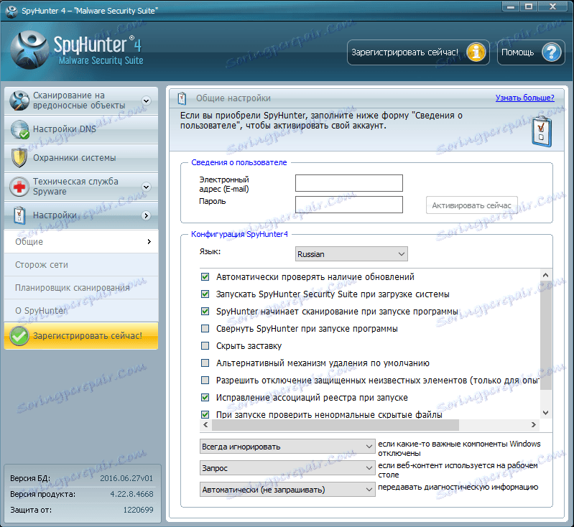Select the Общие submenu item

pos(81,241)
